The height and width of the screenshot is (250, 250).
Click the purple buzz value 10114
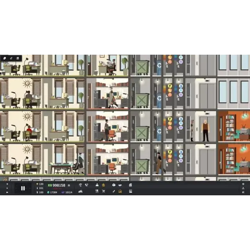pyautogui.click(x=69, y=192)
